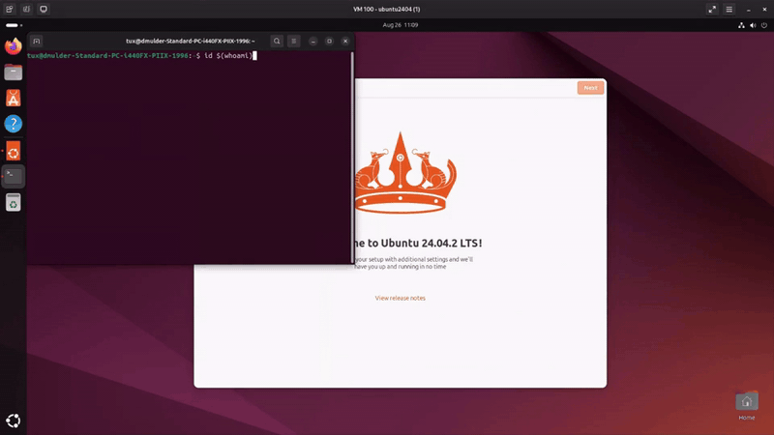Select the Terminal dock icon
Image resolution: width=774 pixels, height=435 pixels.
(14, 176)
